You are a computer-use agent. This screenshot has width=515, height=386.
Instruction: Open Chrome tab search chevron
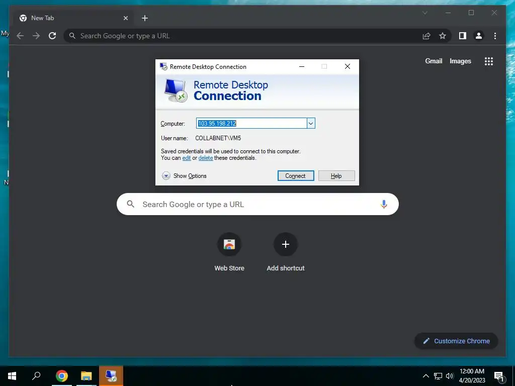coord(424,13)
